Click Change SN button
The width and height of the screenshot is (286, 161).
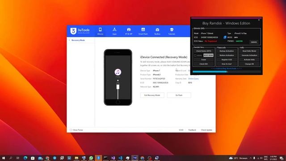pyautogui.click(x=249, y=64)
